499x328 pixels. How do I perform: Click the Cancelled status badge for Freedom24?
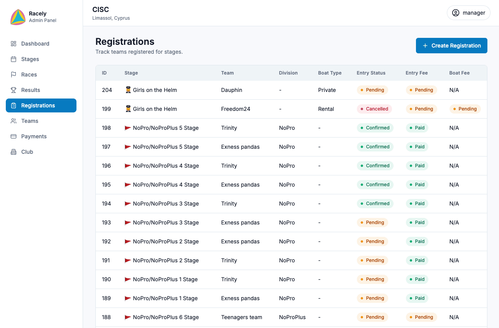pyautogui.click(x=374, y=109)
